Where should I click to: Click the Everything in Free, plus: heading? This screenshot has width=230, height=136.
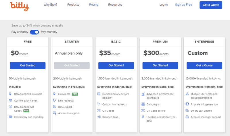pos(69,87)
